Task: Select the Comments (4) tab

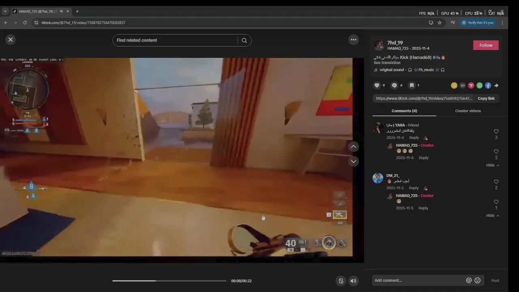Action: 404,111
